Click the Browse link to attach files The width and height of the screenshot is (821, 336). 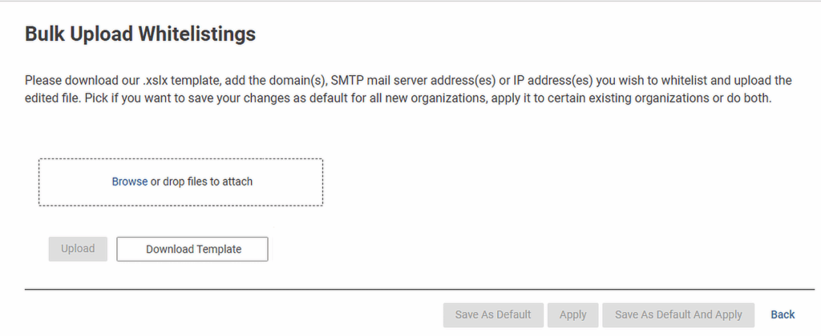tap(129, 182)
